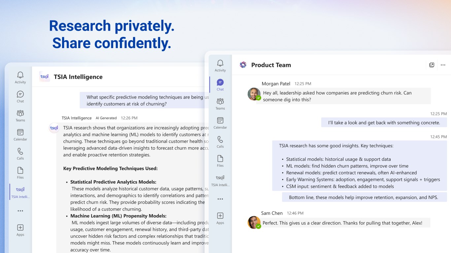Open Calendar in the Product Team window sidebar

point(220,123)
